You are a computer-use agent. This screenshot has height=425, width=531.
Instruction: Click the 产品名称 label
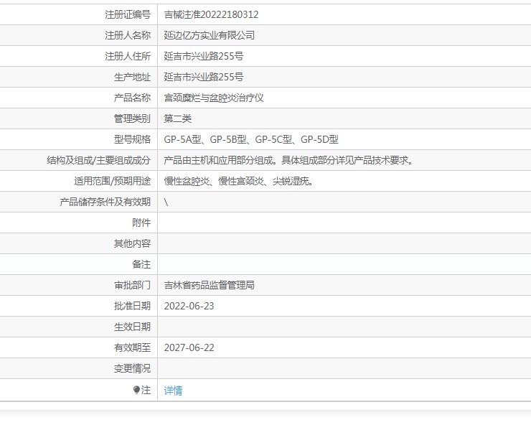pyautogui.click(x=133, y=98)
